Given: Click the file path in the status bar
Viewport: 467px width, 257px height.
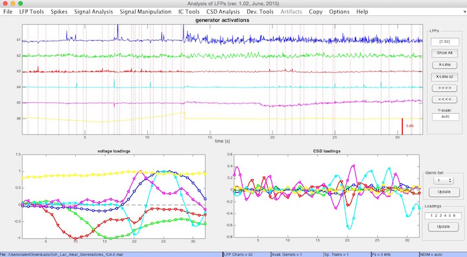Looking at the screenshot, I should tap(62, 254).
